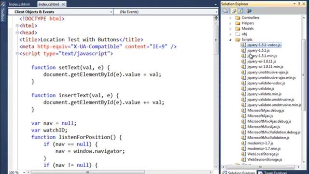Click the MicrosoftMvcValidation.debug.js file icon

(243, 132)
